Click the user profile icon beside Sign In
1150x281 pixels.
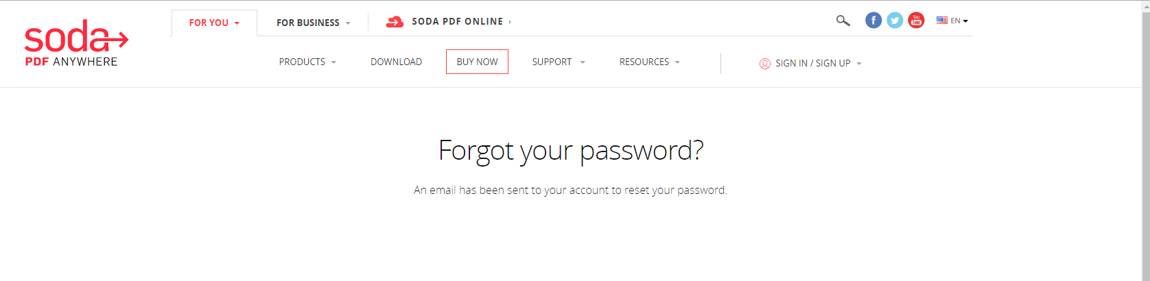click(x=765, y=64)
